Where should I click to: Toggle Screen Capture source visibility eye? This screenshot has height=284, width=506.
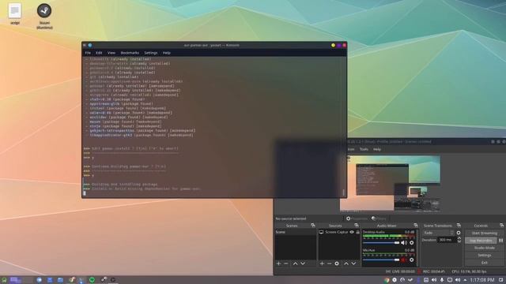(352, 232)
